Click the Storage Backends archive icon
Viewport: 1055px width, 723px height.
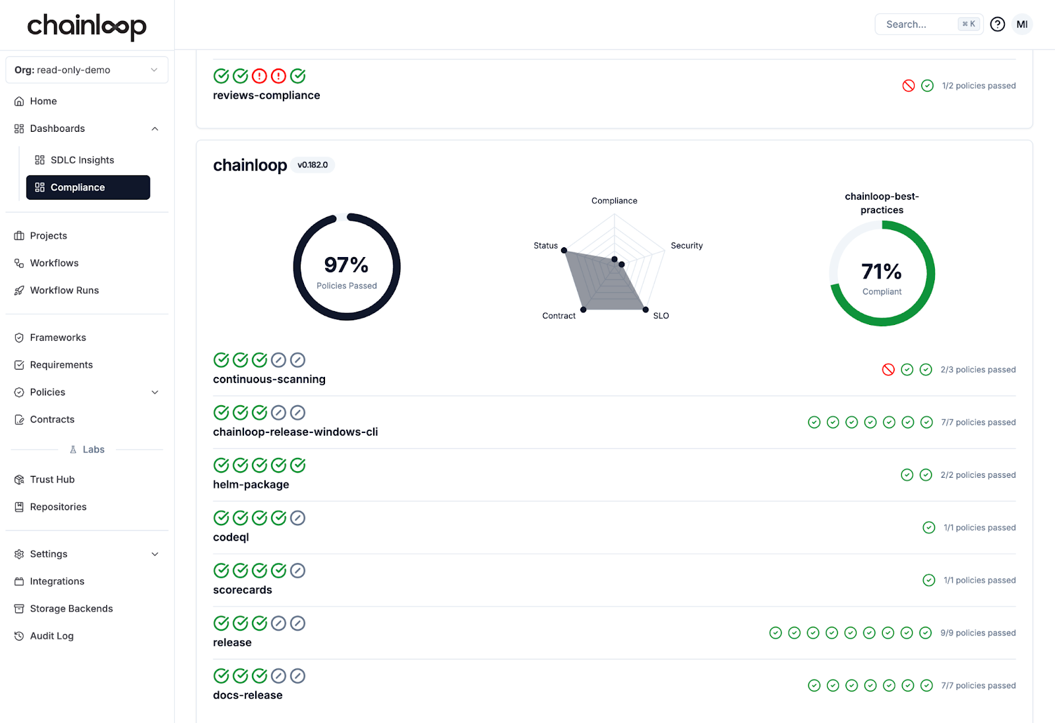pyautogui.click(x=19, y=609)
